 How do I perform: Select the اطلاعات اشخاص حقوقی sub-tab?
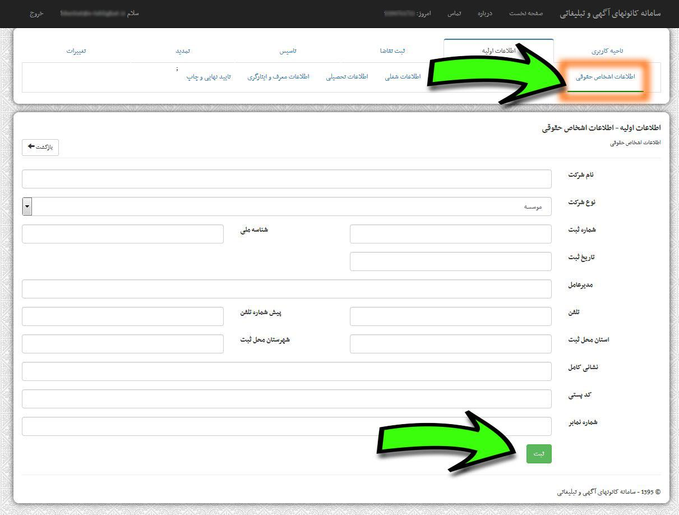(606, 77)
